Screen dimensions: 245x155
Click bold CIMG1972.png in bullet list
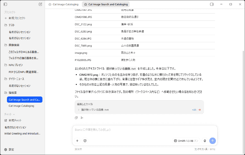[x=89, y=75]
